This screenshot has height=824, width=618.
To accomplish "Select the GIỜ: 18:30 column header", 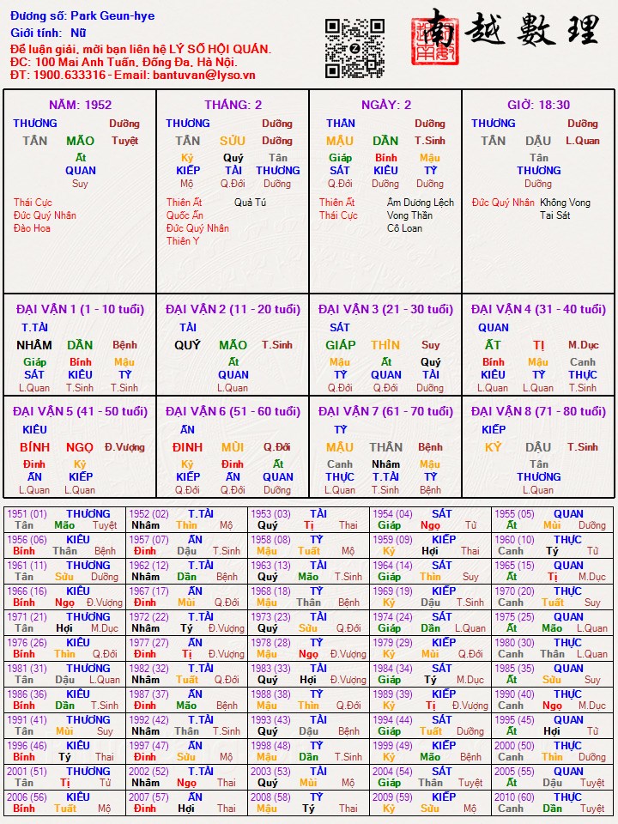I will (x=538, y=105).
